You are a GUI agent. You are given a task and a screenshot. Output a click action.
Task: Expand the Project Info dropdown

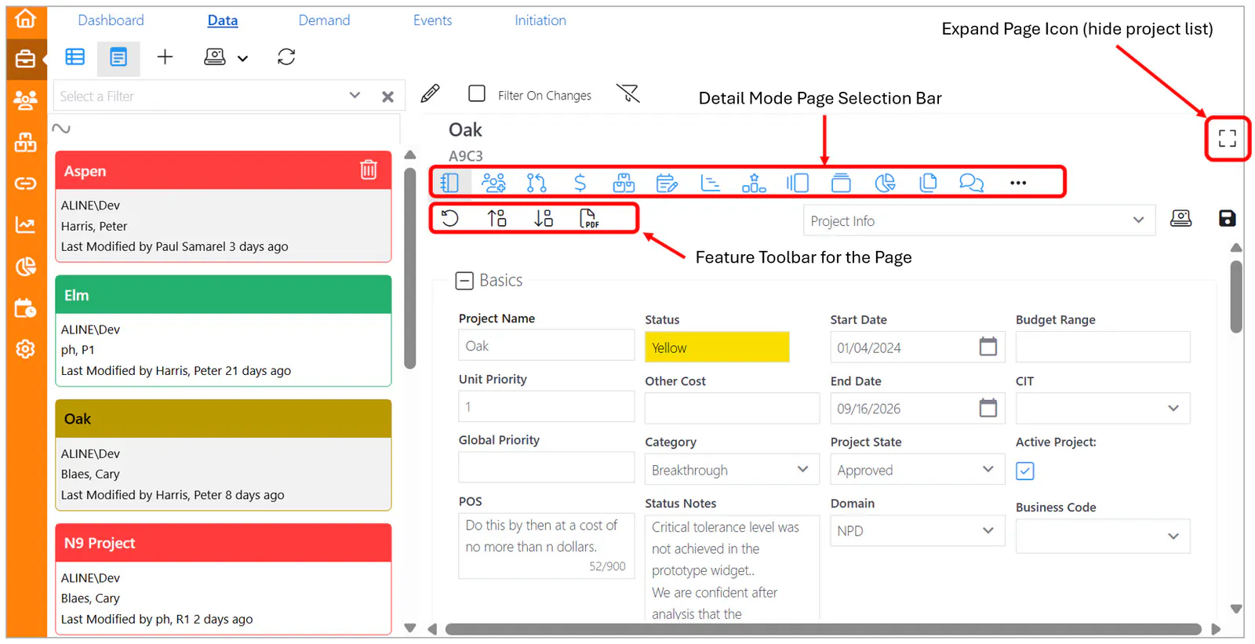point(979,220)
